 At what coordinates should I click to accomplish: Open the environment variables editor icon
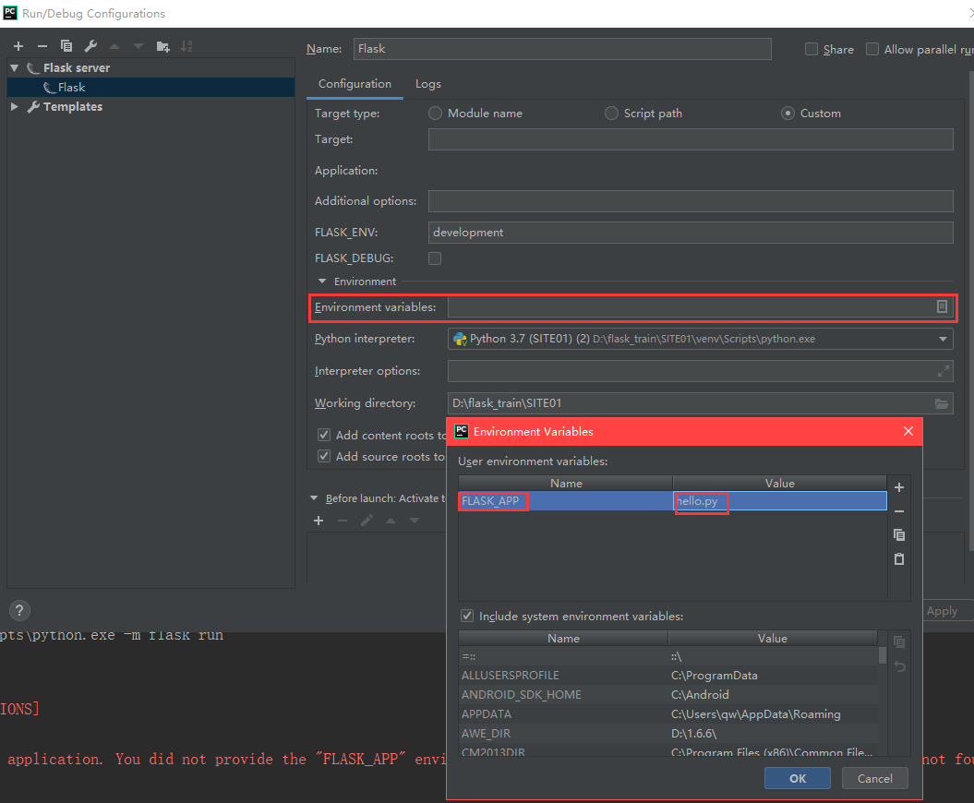pyautogui.click(x=942, y=306)
